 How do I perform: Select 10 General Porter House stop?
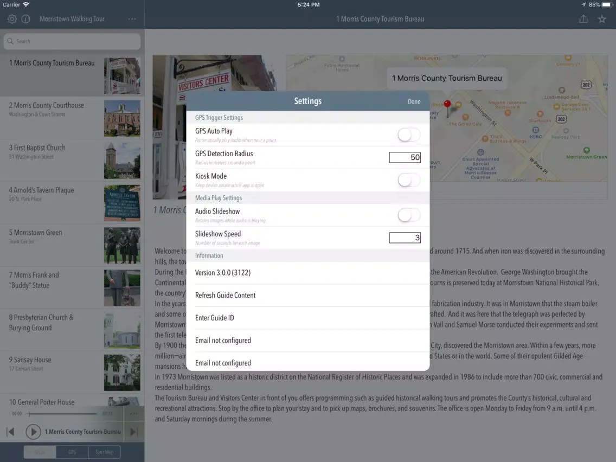[x=72, y=401]
